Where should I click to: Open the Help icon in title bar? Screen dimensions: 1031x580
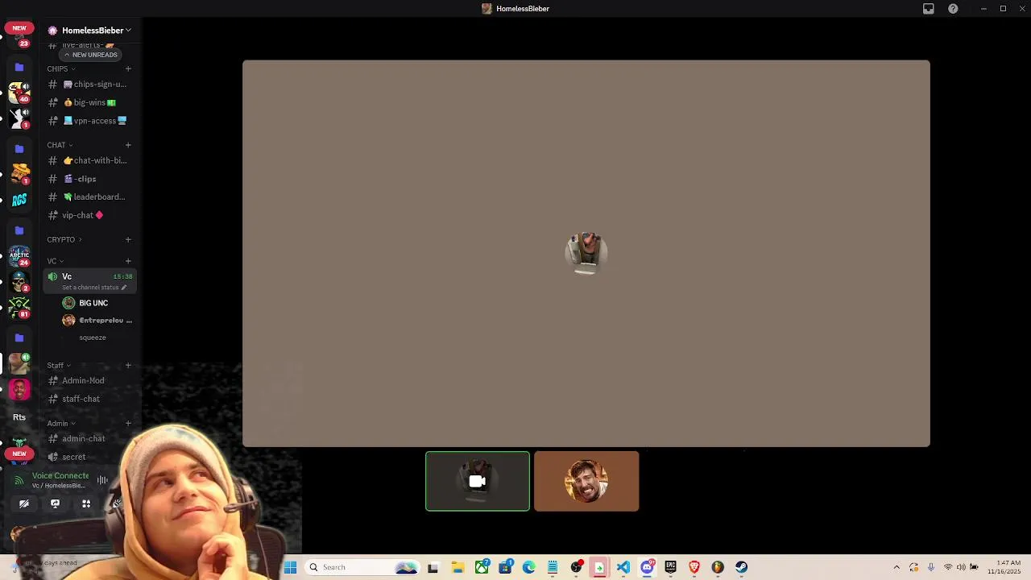(953, 9)
